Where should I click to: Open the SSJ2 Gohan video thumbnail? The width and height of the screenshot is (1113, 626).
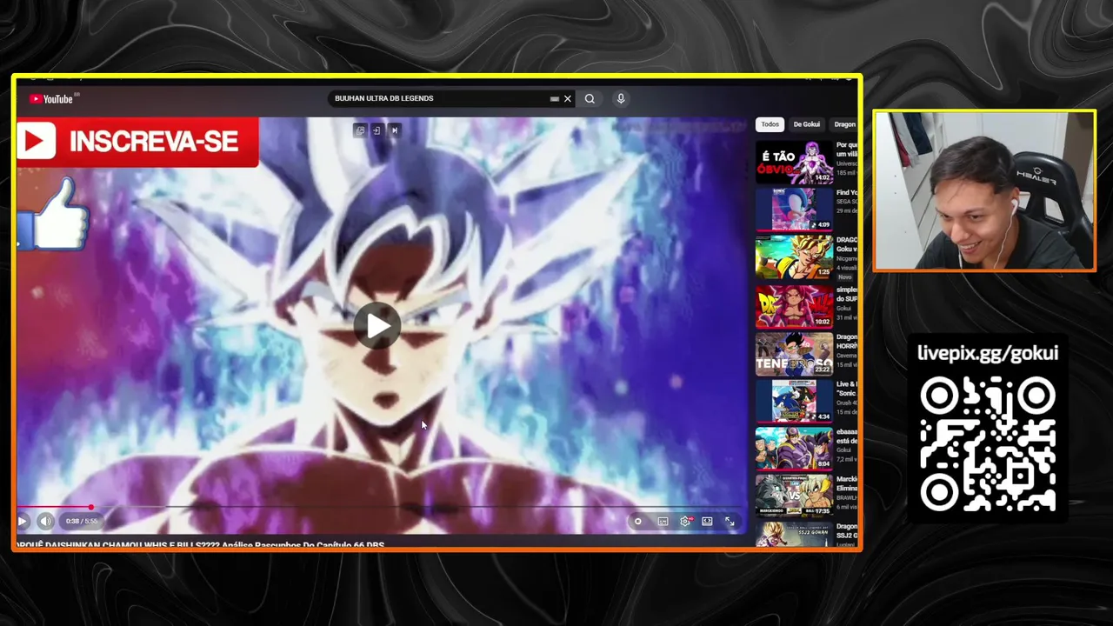pos(794,534)
